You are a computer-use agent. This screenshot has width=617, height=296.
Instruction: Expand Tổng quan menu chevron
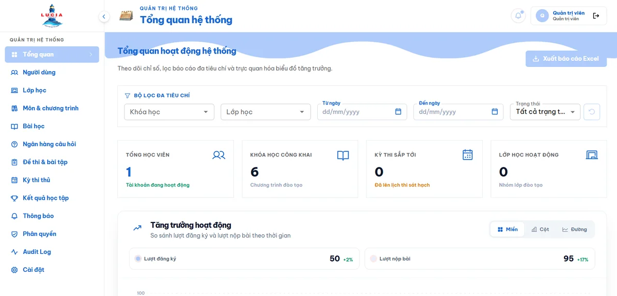tap(90, 55)
